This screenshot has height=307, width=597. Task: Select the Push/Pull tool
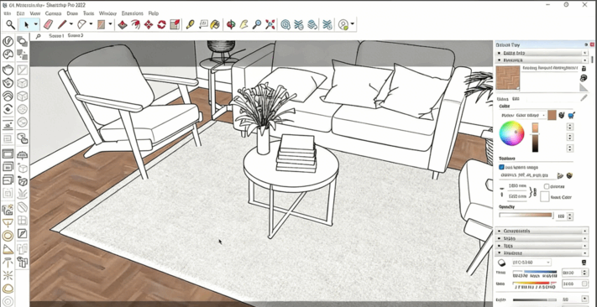123,24
